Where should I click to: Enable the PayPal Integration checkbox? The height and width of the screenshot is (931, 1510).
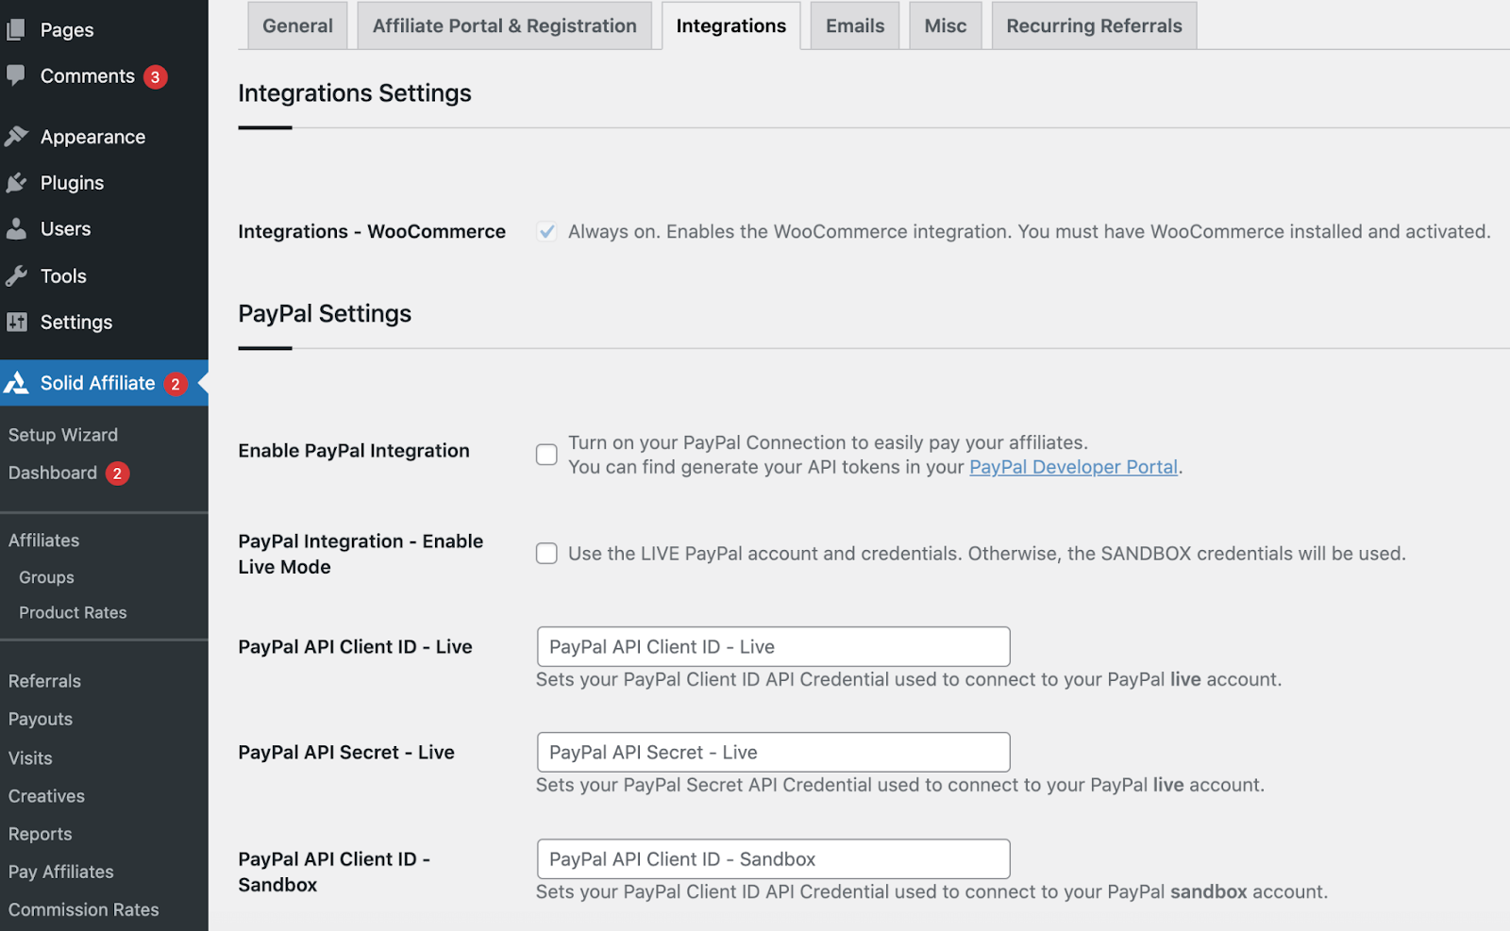(x=546, y=455)
